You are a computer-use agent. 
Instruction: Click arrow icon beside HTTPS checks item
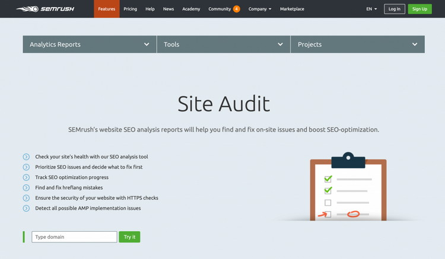click(x=26, y=198)
